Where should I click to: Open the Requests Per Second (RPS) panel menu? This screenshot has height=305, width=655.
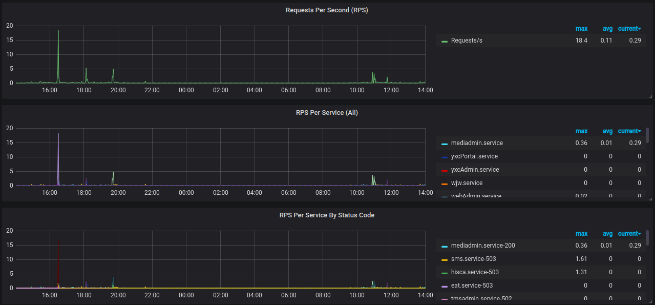[326, 10]
